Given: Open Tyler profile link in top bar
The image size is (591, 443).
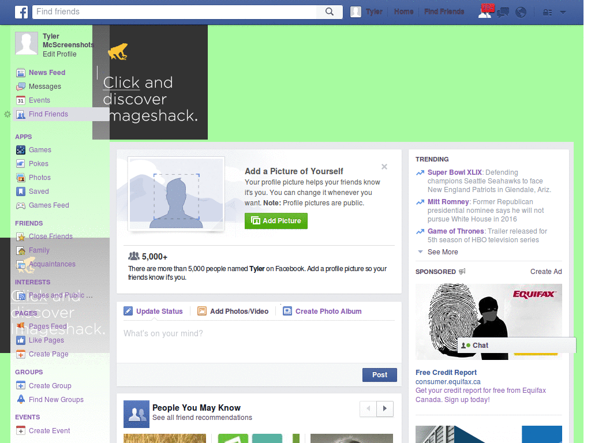Looking at the screenshot, I should pos(374,12).
